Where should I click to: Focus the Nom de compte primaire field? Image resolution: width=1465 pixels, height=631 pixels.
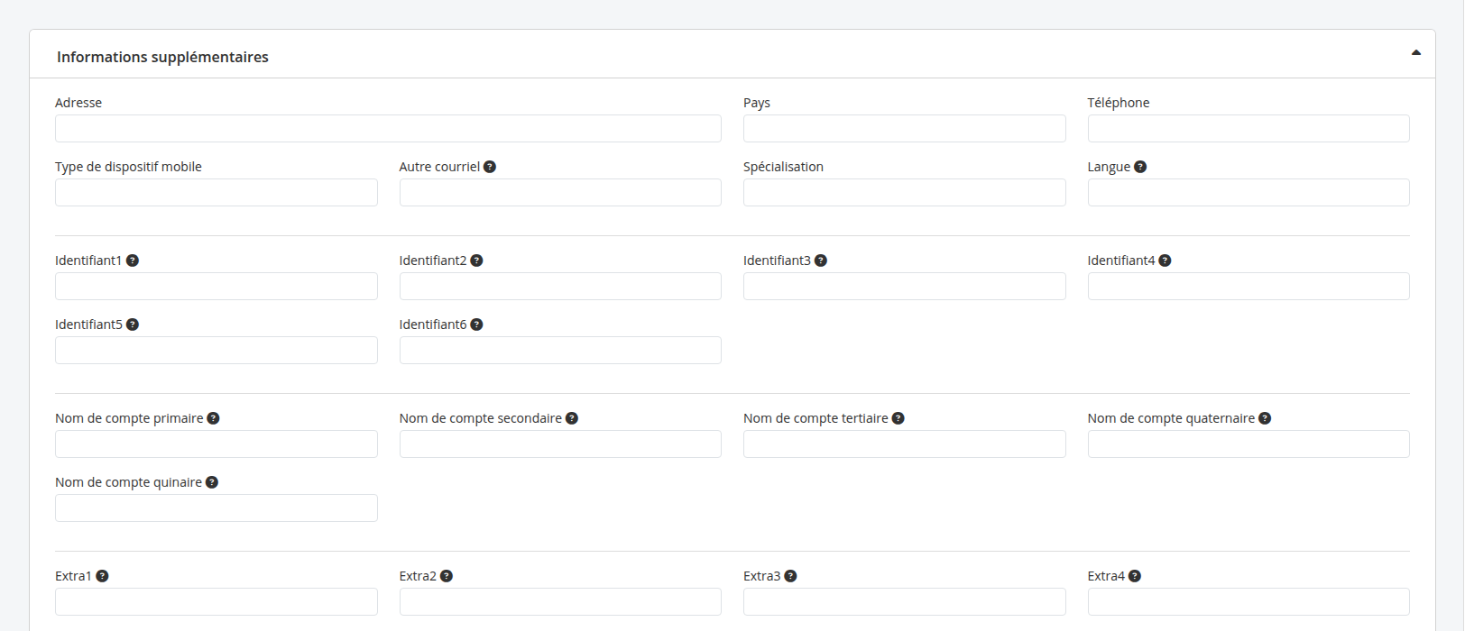point(217,444)
